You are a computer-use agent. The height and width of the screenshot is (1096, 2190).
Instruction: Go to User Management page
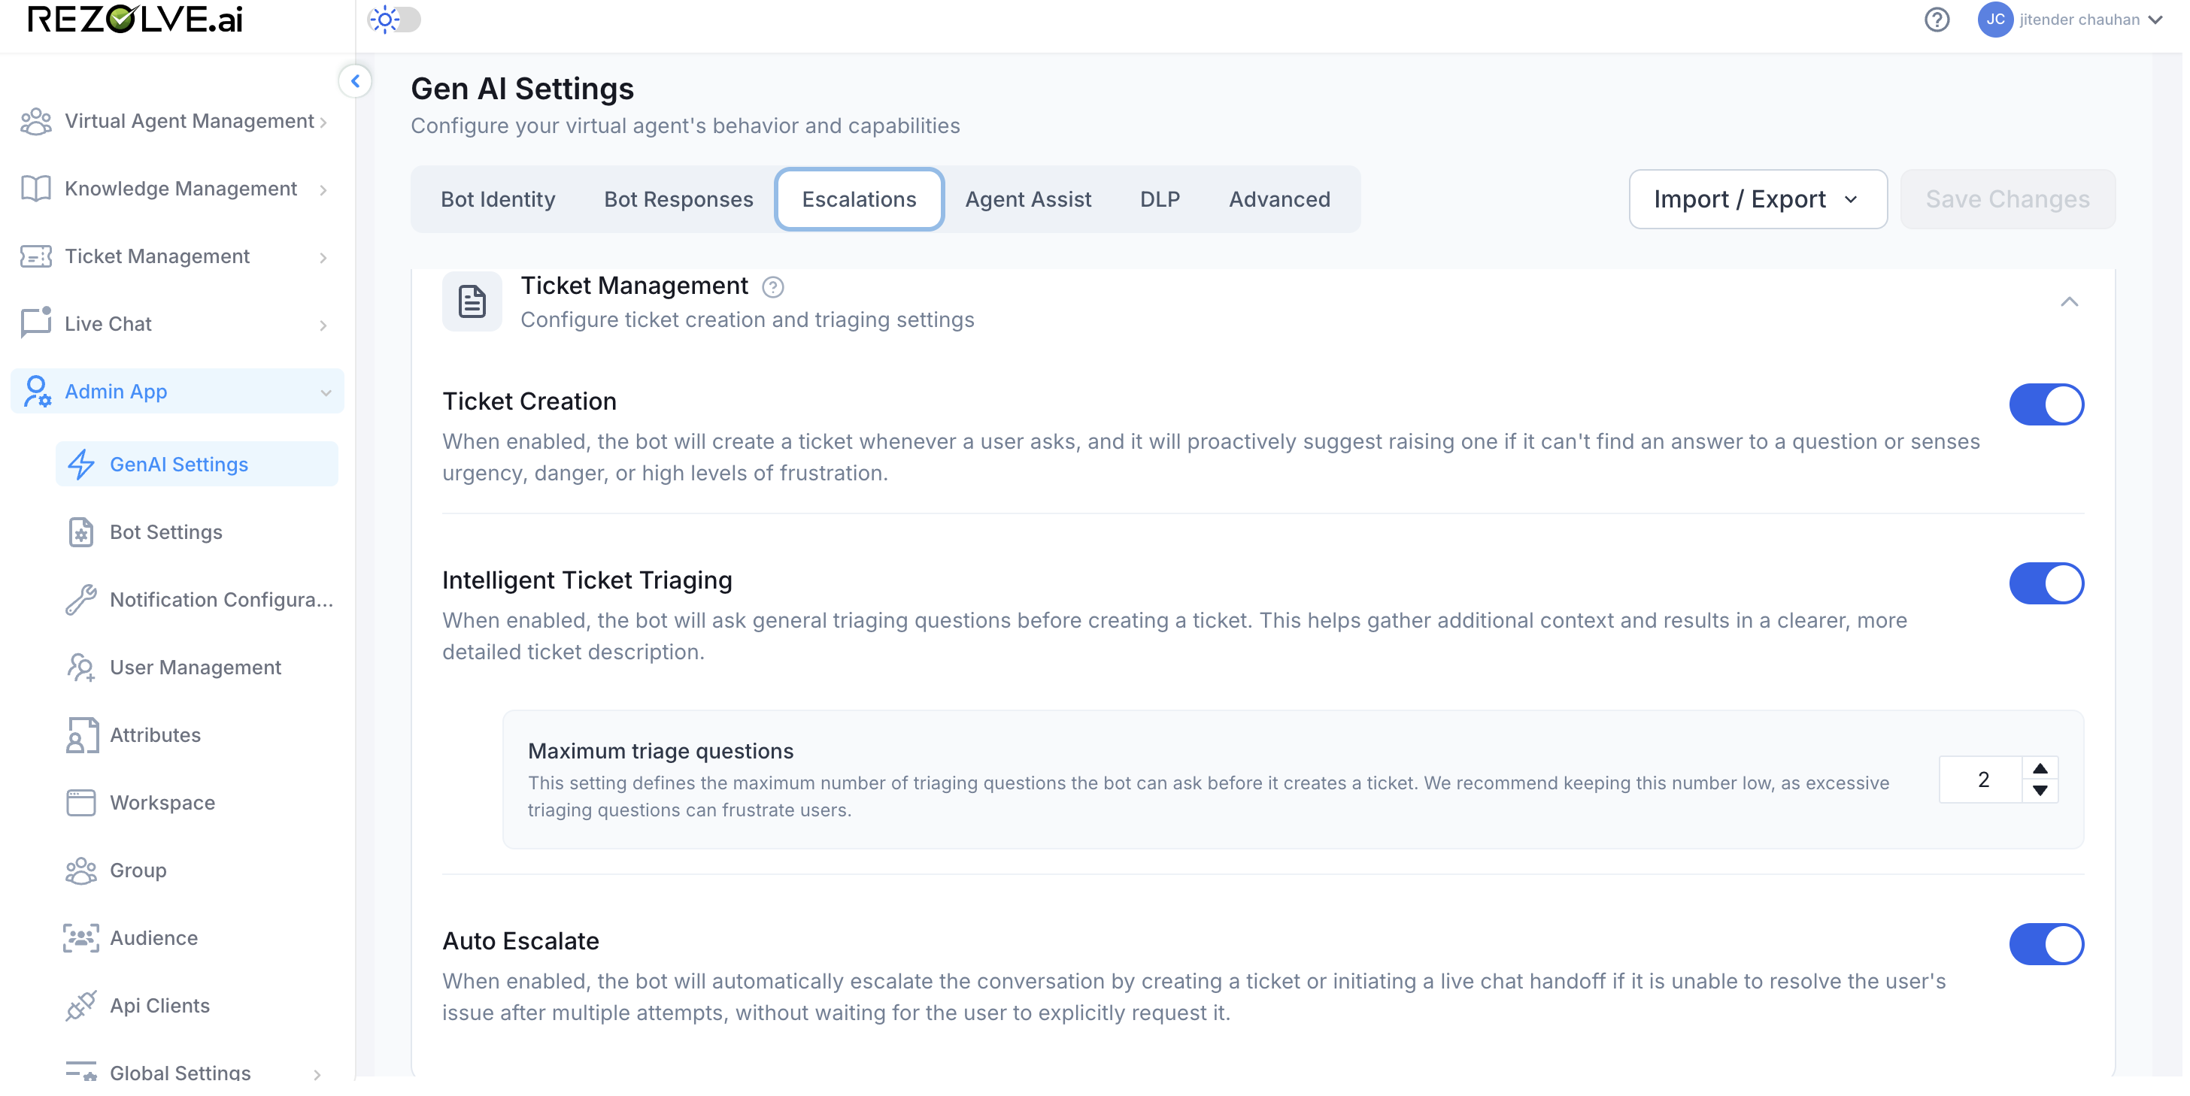point(197,668)
